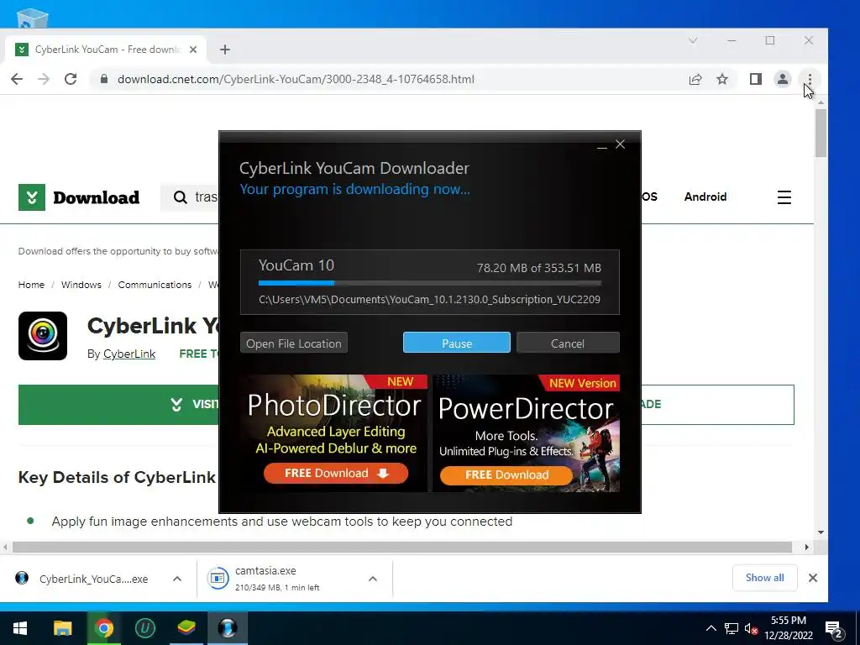Click the green circular U taskbar icon
Screen dimensions: 860x645
click(144, 628)
